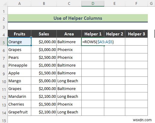Click the $2,100.00 cell in Grapefruit row
Image resolution: width=155 pixels, height=123 pixels.
coord(44,112)
